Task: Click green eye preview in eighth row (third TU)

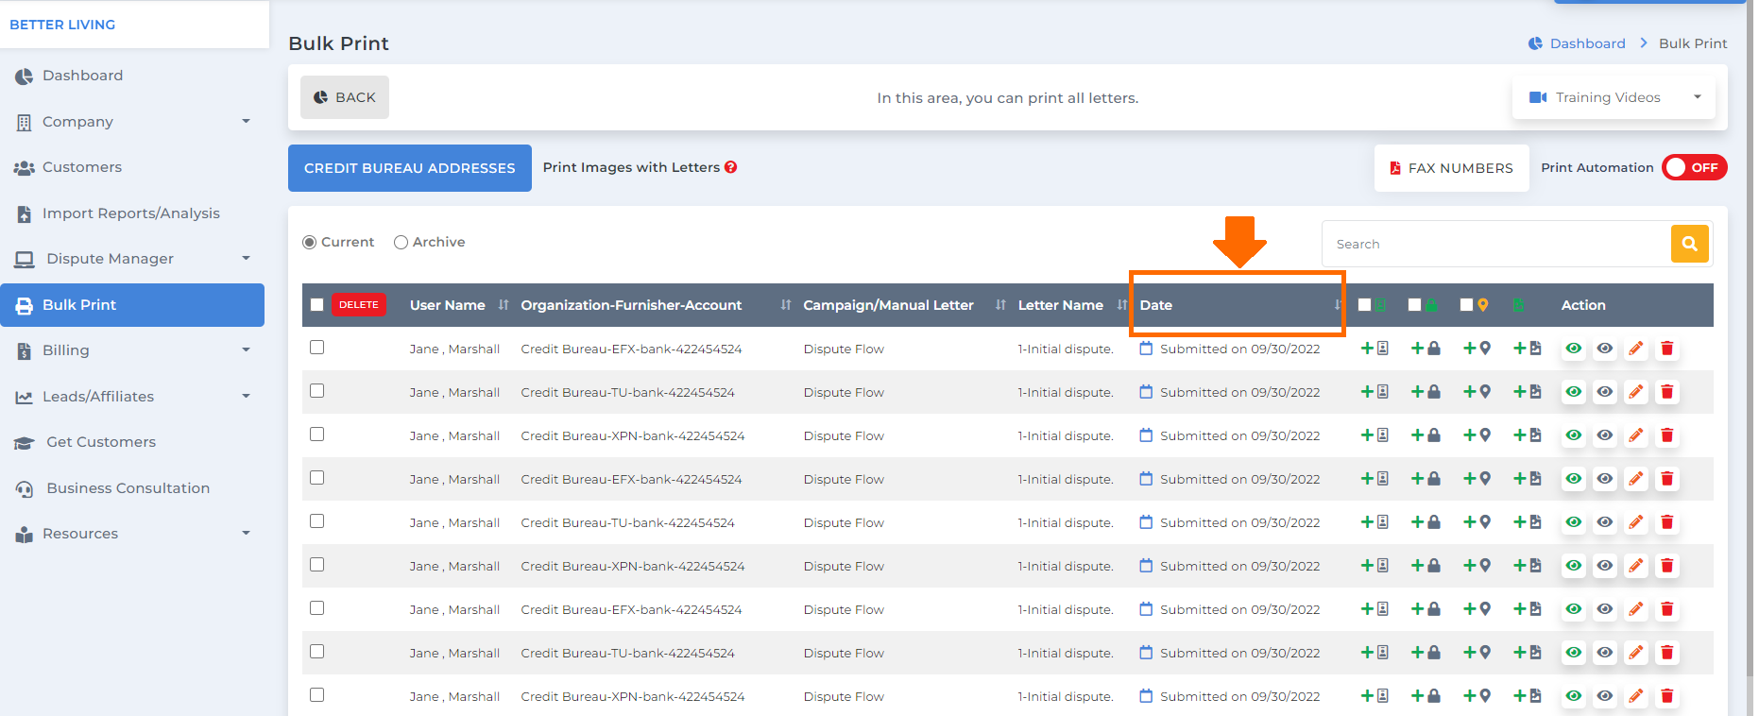Action: [1574, 653]
